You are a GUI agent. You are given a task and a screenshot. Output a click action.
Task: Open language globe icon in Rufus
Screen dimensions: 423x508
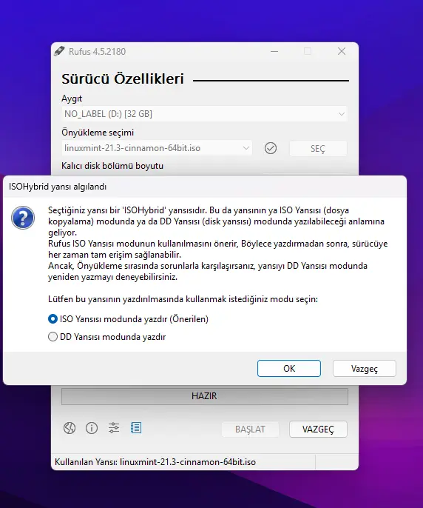click(x=70, y=428)
